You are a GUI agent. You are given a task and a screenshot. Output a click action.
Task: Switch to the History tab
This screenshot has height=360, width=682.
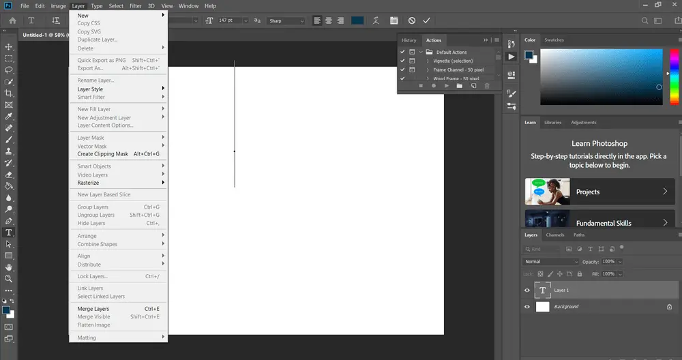[x=409, y=40]
